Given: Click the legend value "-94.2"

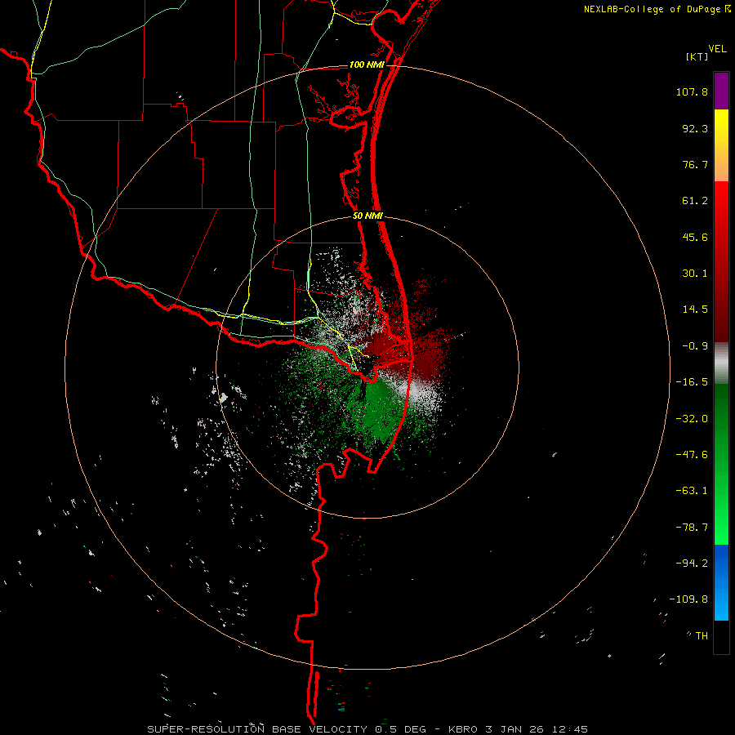Looking at the screenshot, I should (x=692, y=563).
